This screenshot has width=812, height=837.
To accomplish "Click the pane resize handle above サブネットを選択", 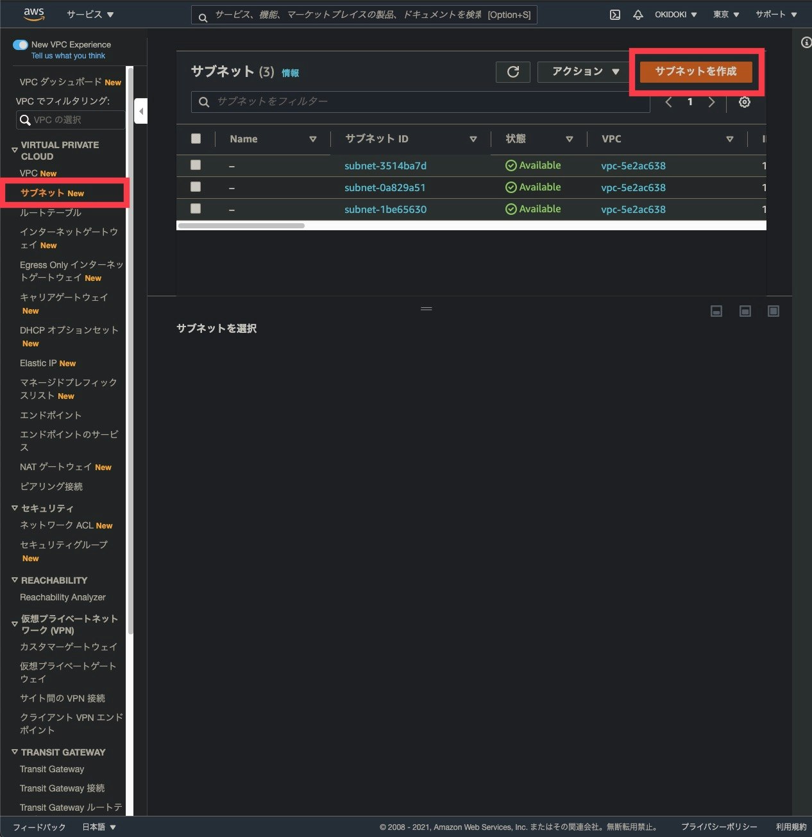I will point(426,309).
